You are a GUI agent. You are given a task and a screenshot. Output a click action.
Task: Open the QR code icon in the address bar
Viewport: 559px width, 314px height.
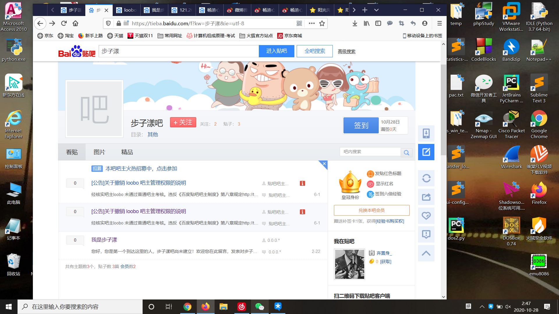click(299, 23)
